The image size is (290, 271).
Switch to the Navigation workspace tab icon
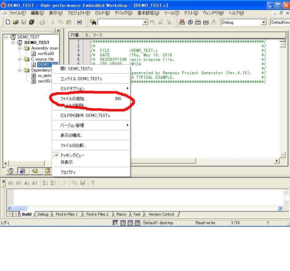click(x=35, y=171)
